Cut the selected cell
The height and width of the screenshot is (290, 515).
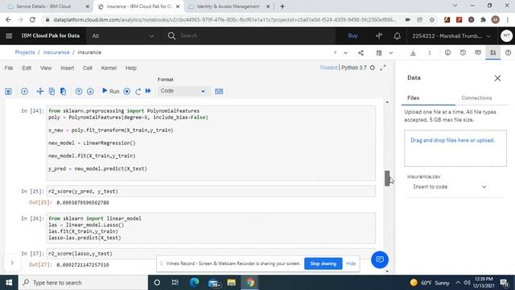coord(39,91)
